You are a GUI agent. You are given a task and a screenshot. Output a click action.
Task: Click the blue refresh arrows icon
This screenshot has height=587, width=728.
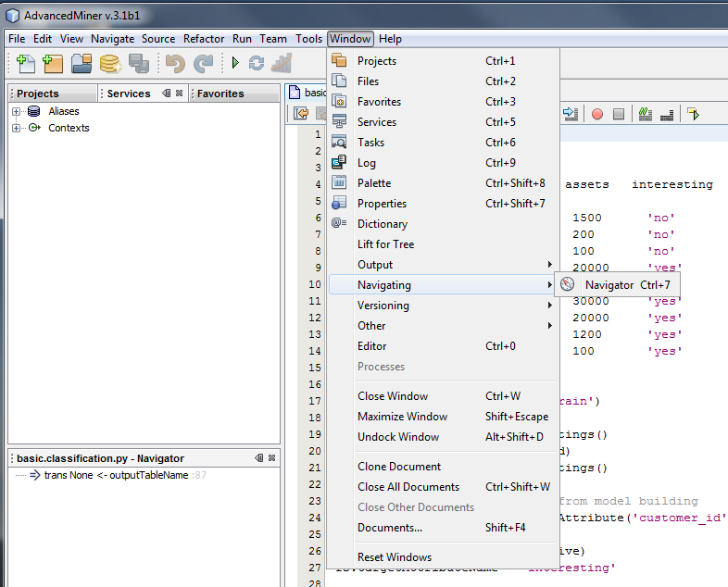tap(257, 63)
